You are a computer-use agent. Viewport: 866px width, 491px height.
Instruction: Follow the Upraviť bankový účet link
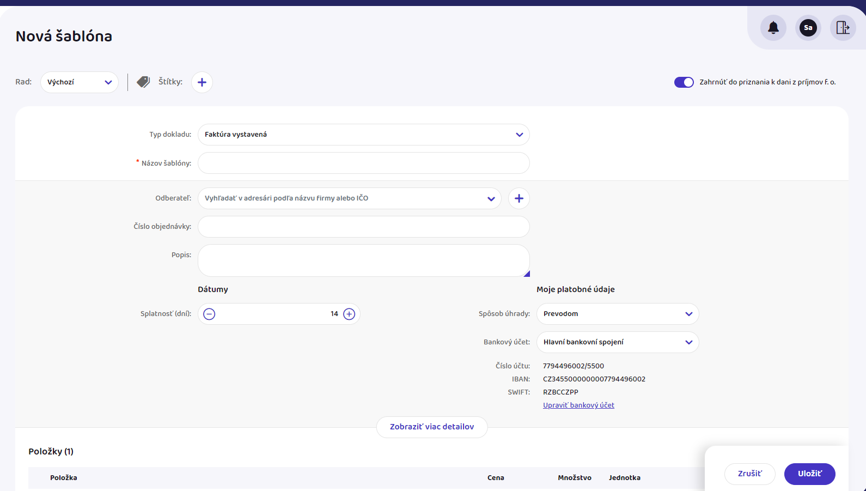coord(578,405)
